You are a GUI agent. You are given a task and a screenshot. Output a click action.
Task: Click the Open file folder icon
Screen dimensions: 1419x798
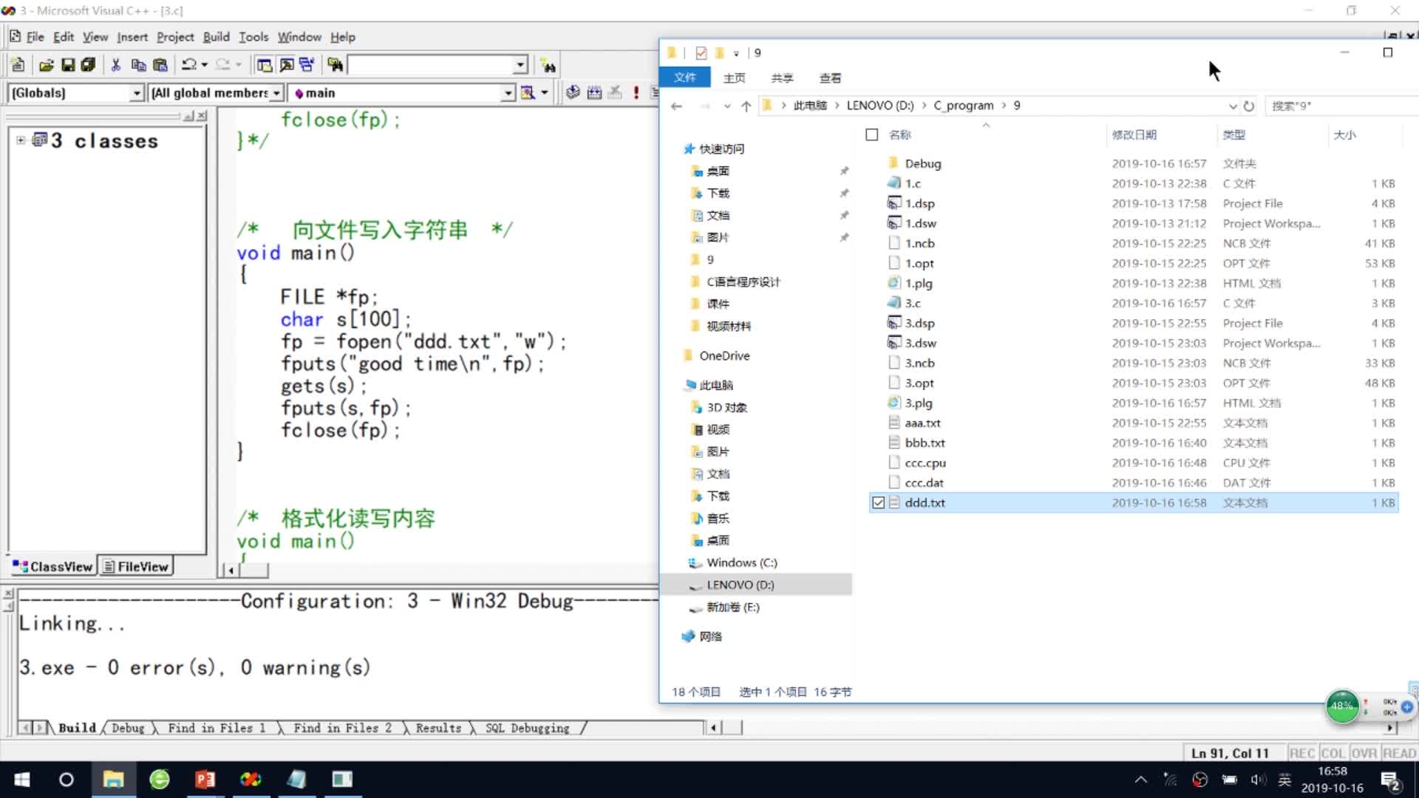[46, 66]
